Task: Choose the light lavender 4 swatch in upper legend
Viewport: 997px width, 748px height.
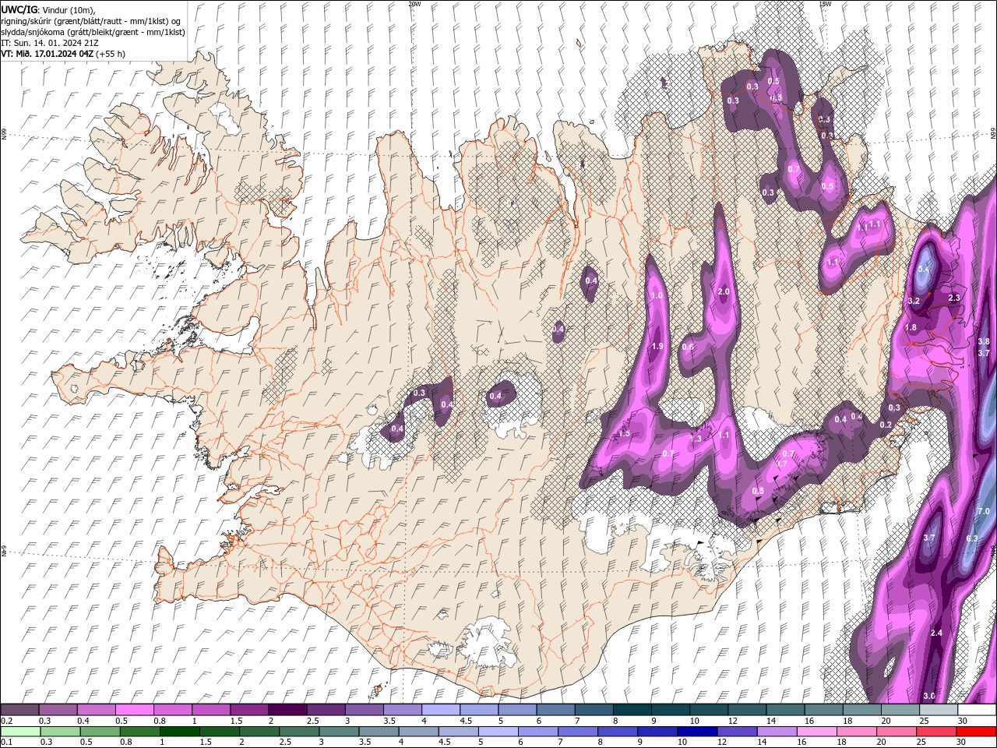Action: click(x=441, y=710)
